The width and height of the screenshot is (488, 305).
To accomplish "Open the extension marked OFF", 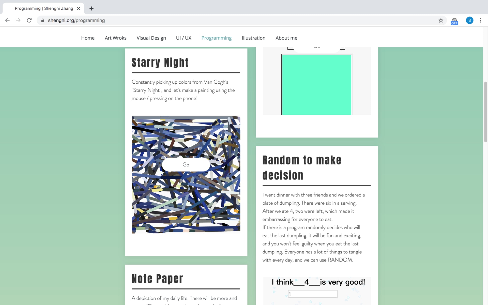I will pos(454,21).
